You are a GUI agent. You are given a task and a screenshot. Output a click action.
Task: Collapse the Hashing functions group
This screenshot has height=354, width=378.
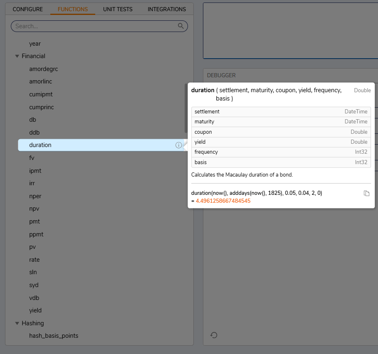tap(17, 323)
